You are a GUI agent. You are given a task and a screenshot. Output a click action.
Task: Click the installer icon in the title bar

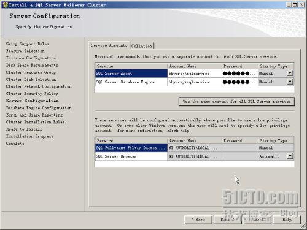pos(5,4)
